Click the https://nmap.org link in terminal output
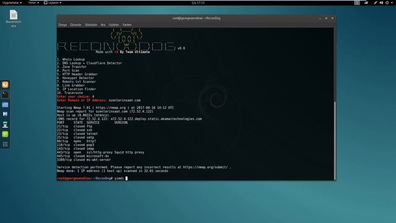 click(x=110, y=108)
